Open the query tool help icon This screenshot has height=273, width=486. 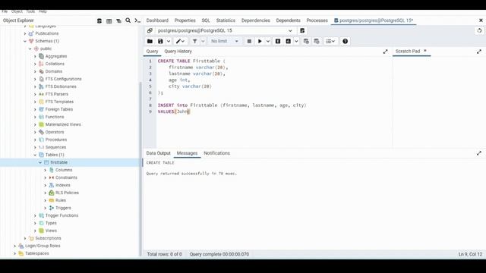pyautogui.click(x=345, y=41)
